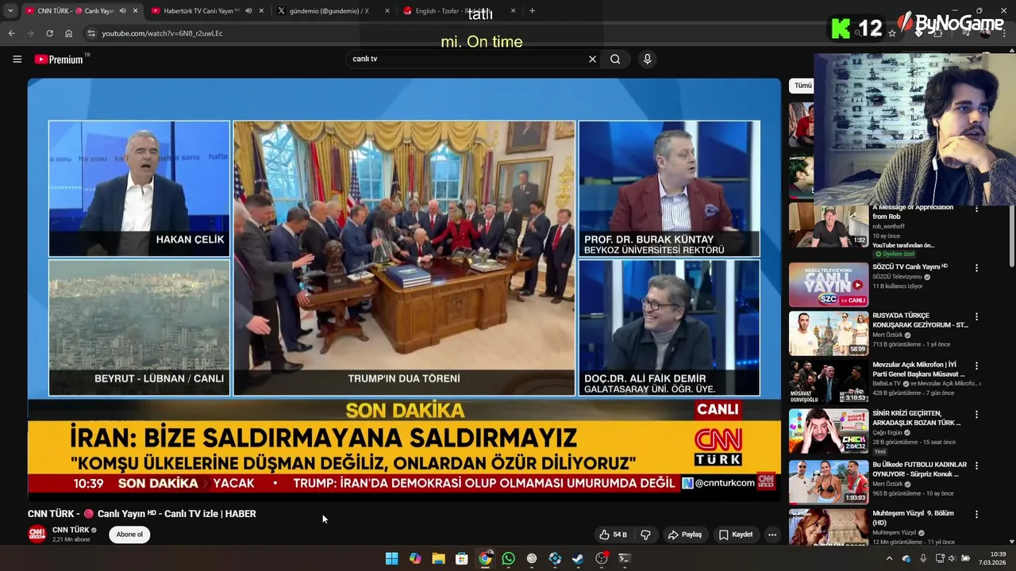Viewport: 1016px width, 571px height.
Task: Open options menu for SÖZCÜ TV video
Action: 976,268
